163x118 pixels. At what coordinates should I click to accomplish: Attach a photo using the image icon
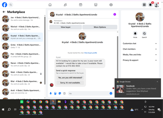click(x=55, y=93)
